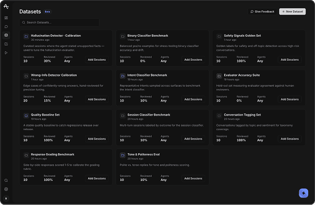Click folder icon of Wrong-Info Detector Calibration card

coord(26,76)
